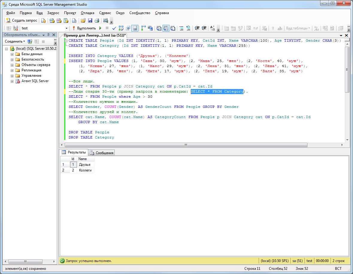This screenshot has width=353, height=274.
Task: Open a file with the folder icon
Action: (83, 20)
